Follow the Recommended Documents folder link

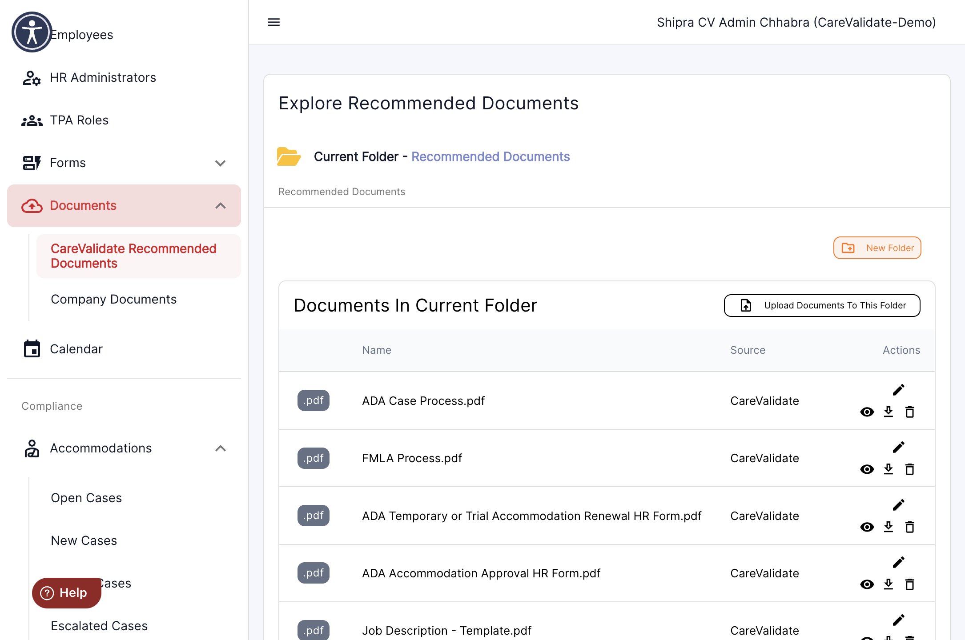pos(491,156)
